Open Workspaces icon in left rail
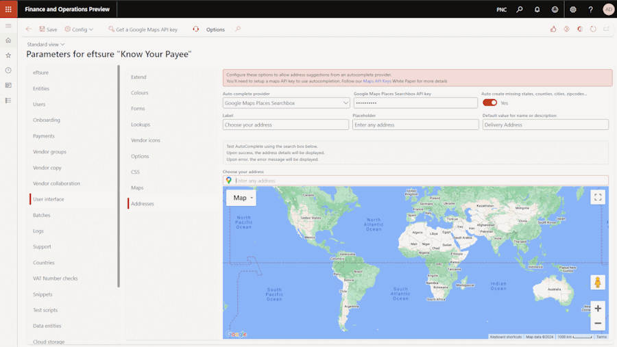Screen dimensions: 617x347 click(x=8, y=86)
